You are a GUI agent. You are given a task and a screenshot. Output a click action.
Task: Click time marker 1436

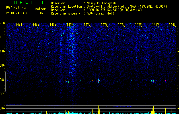(x=104, y=24)
